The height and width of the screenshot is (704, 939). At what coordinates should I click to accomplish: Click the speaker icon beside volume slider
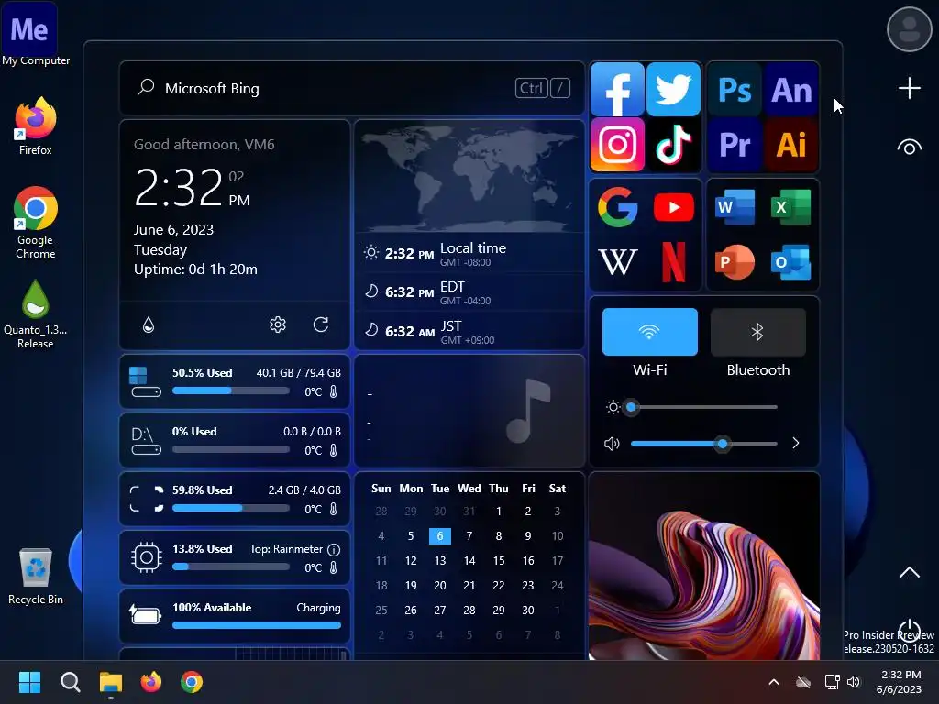612,444
